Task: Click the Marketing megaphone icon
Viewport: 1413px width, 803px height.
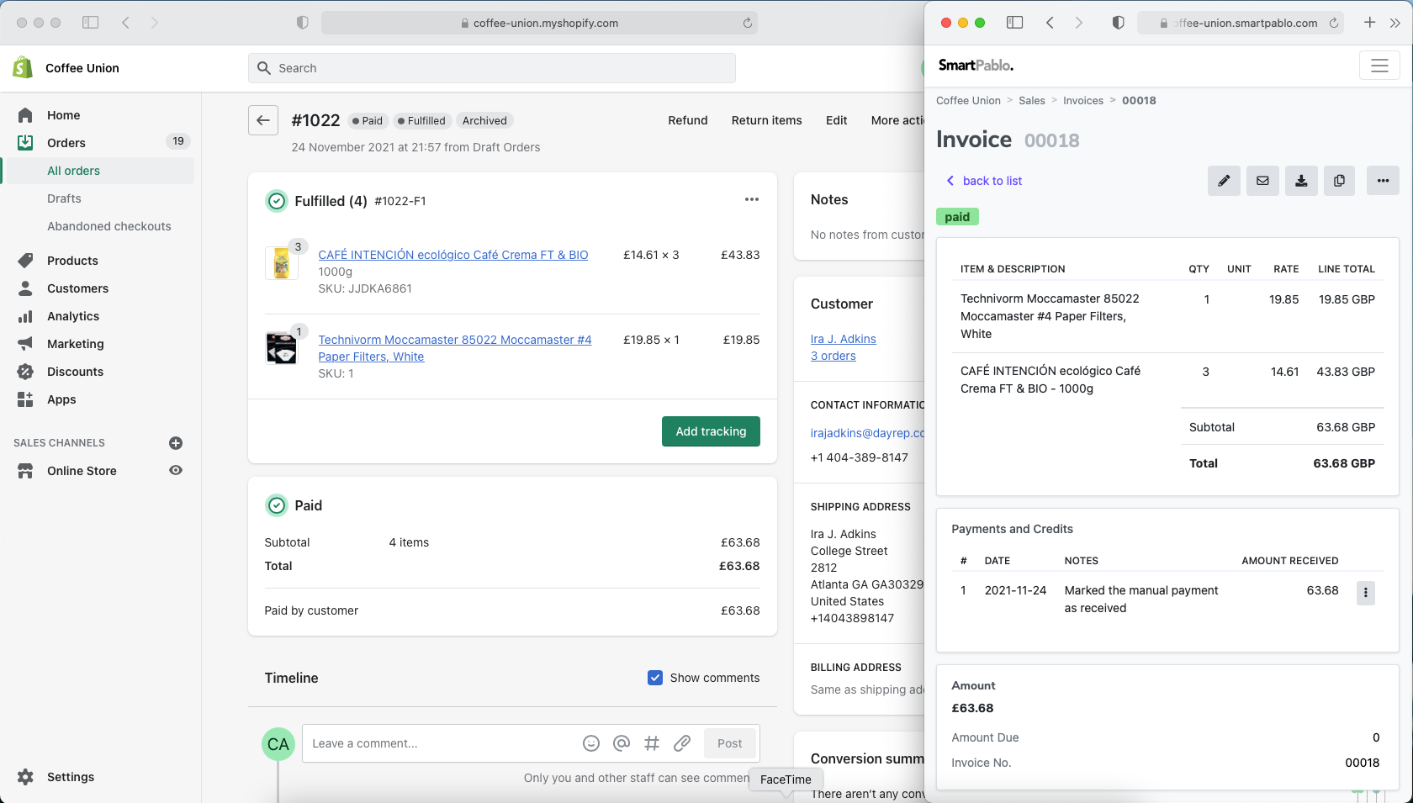Action: [x=25, y=344]
